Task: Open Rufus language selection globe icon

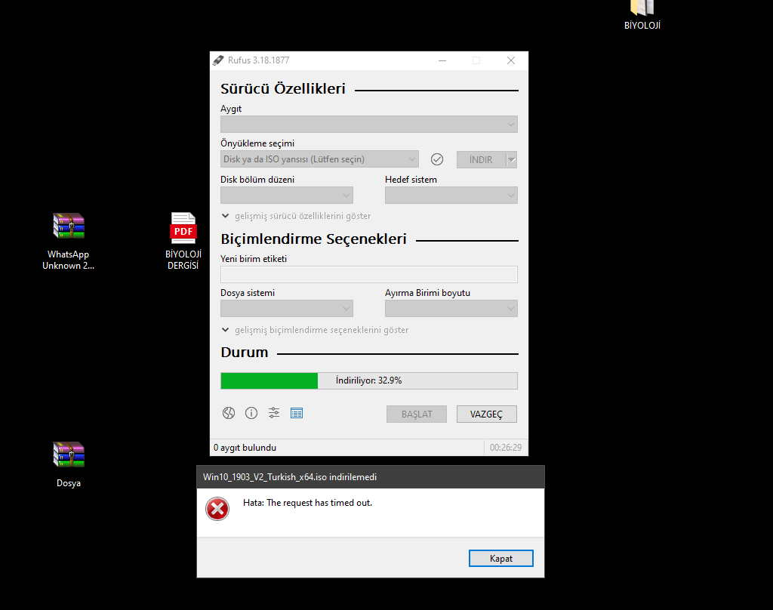Action: [229, 413]
